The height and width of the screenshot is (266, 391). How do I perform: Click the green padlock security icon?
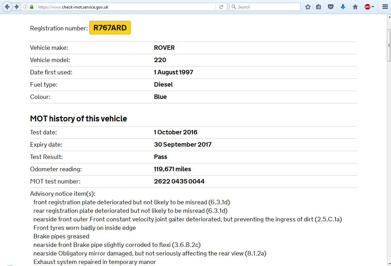[32, 7]
